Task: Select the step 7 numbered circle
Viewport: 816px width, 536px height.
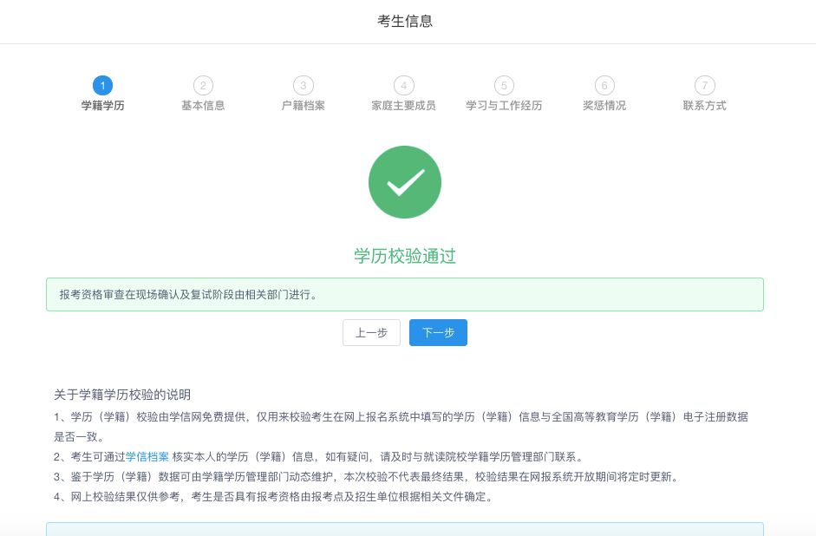Action: click(704, 85)
